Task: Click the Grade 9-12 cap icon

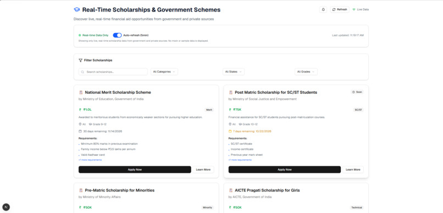Action: tap(90, 124)
